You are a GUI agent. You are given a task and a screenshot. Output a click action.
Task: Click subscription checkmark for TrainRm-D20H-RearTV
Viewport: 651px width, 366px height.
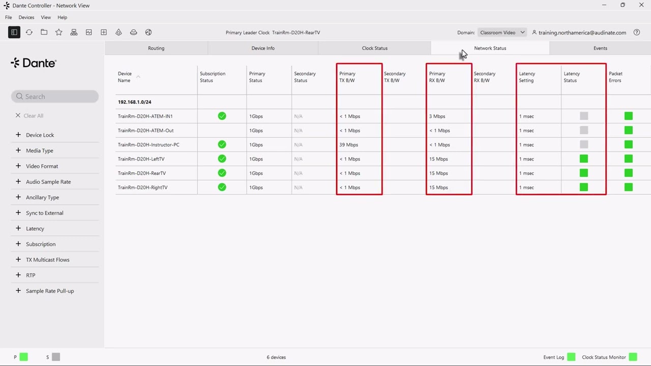point(222,173)
